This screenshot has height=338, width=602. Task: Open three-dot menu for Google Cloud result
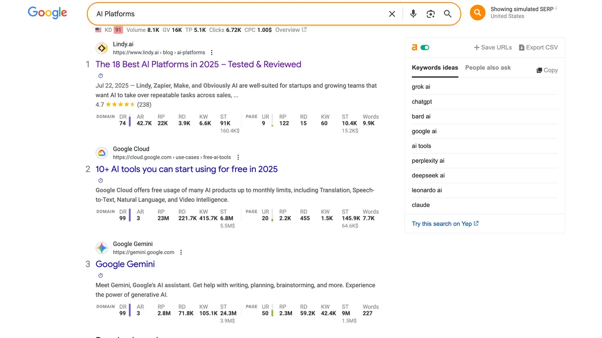tap(238, 157)
